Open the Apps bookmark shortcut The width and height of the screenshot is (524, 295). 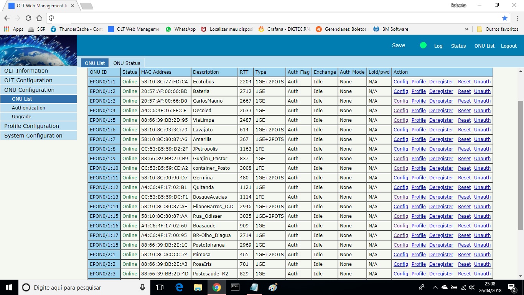coord(14,29)
